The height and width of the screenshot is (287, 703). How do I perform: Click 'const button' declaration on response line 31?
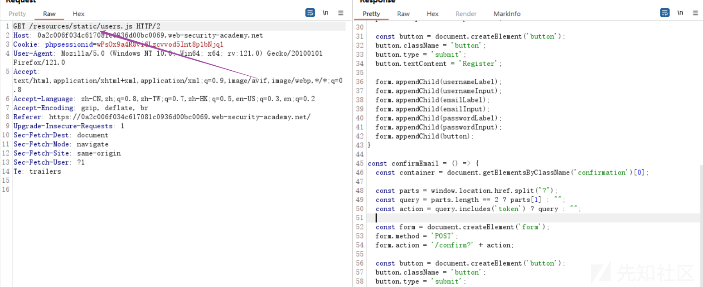point(470,36)
